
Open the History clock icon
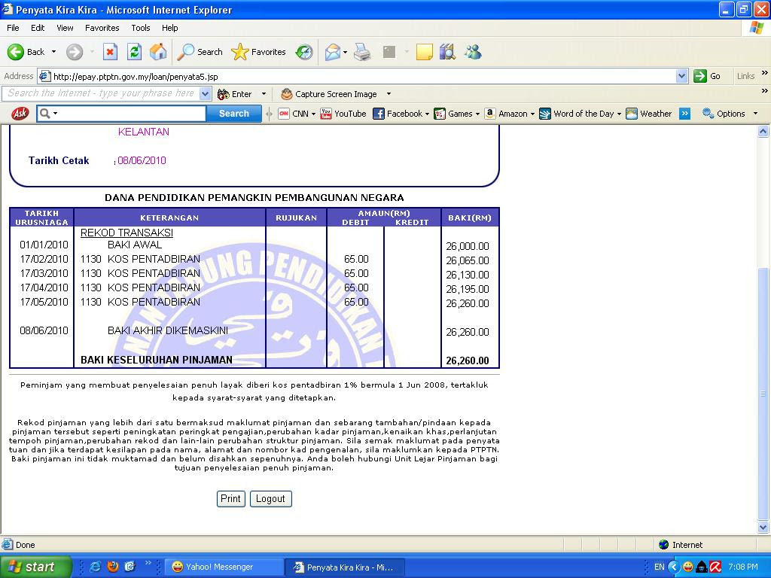[304, 52]
